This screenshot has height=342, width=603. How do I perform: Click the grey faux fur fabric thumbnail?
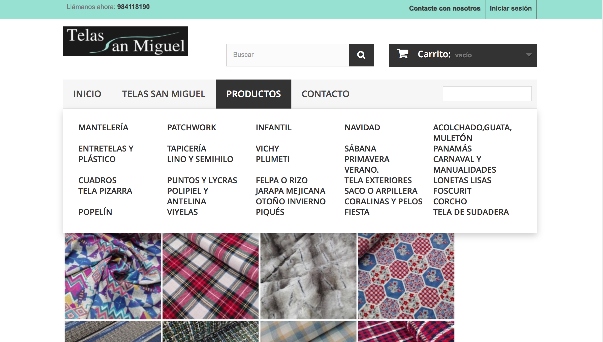(x=308, y=276)
